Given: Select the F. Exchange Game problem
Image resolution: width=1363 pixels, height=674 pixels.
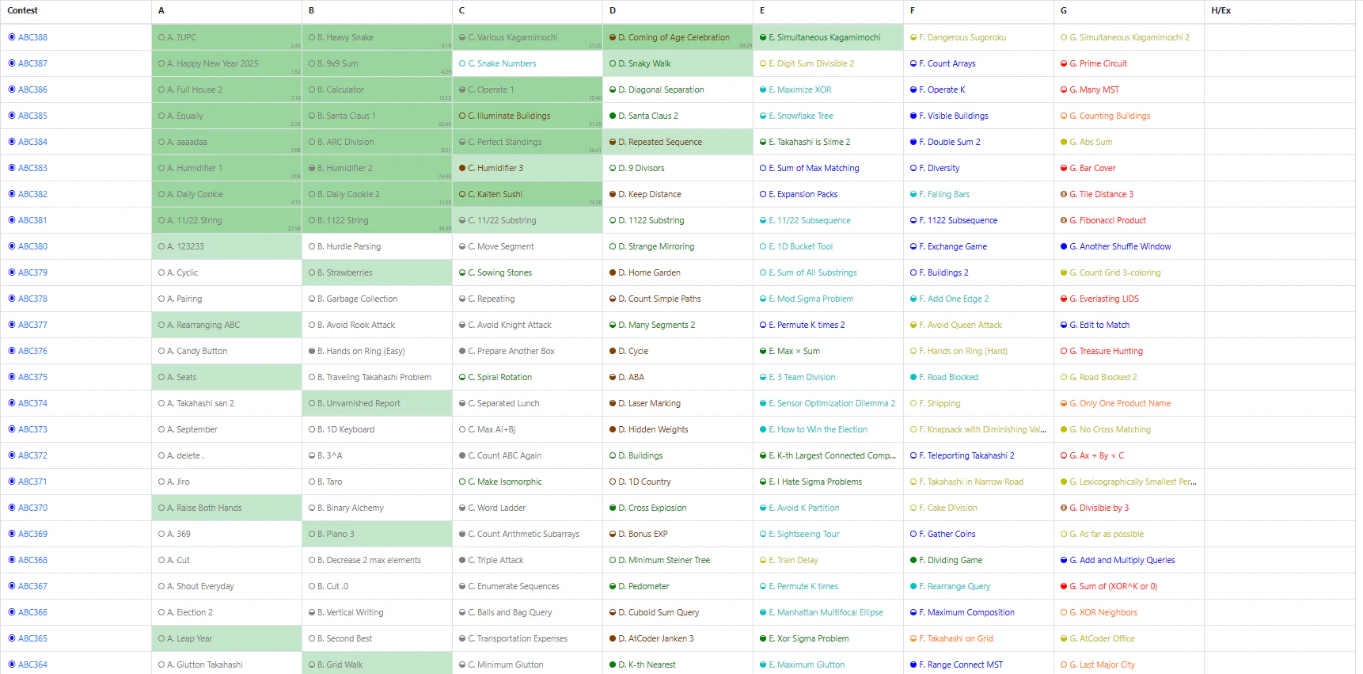Looking at the screenshot, I should (953, 246).
